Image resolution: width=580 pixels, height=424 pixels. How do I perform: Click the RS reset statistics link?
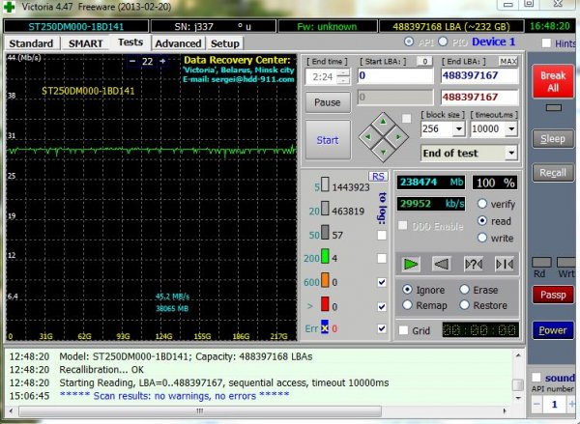click(378, 177)
